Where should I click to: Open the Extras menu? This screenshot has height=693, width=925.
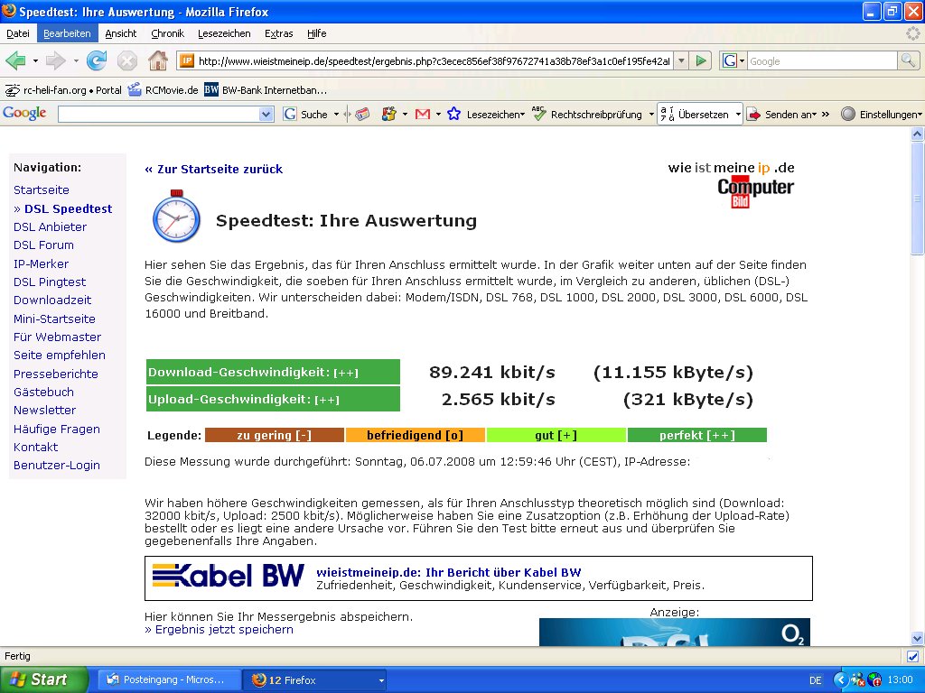coord(278,33)
